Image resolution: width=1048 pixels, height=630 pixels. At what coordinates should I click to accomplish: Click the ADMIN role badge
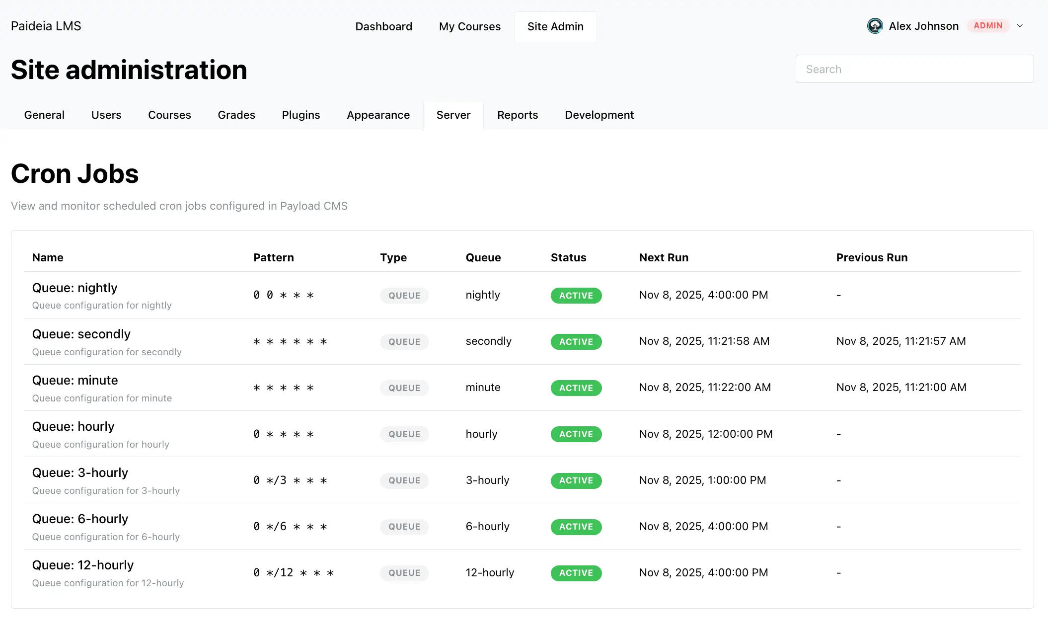coord(987,26)
